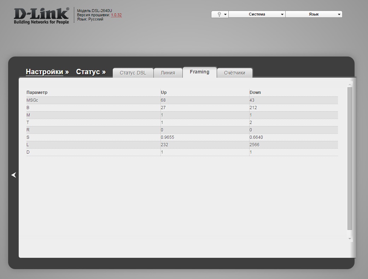
Task: Click the scrollbar up arrow
Action: (x=350, y=84)
